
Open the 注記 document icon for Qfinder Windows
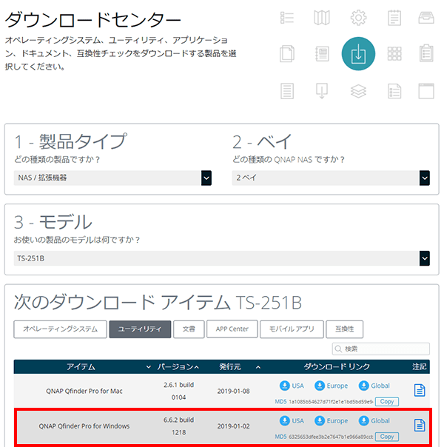420,426
